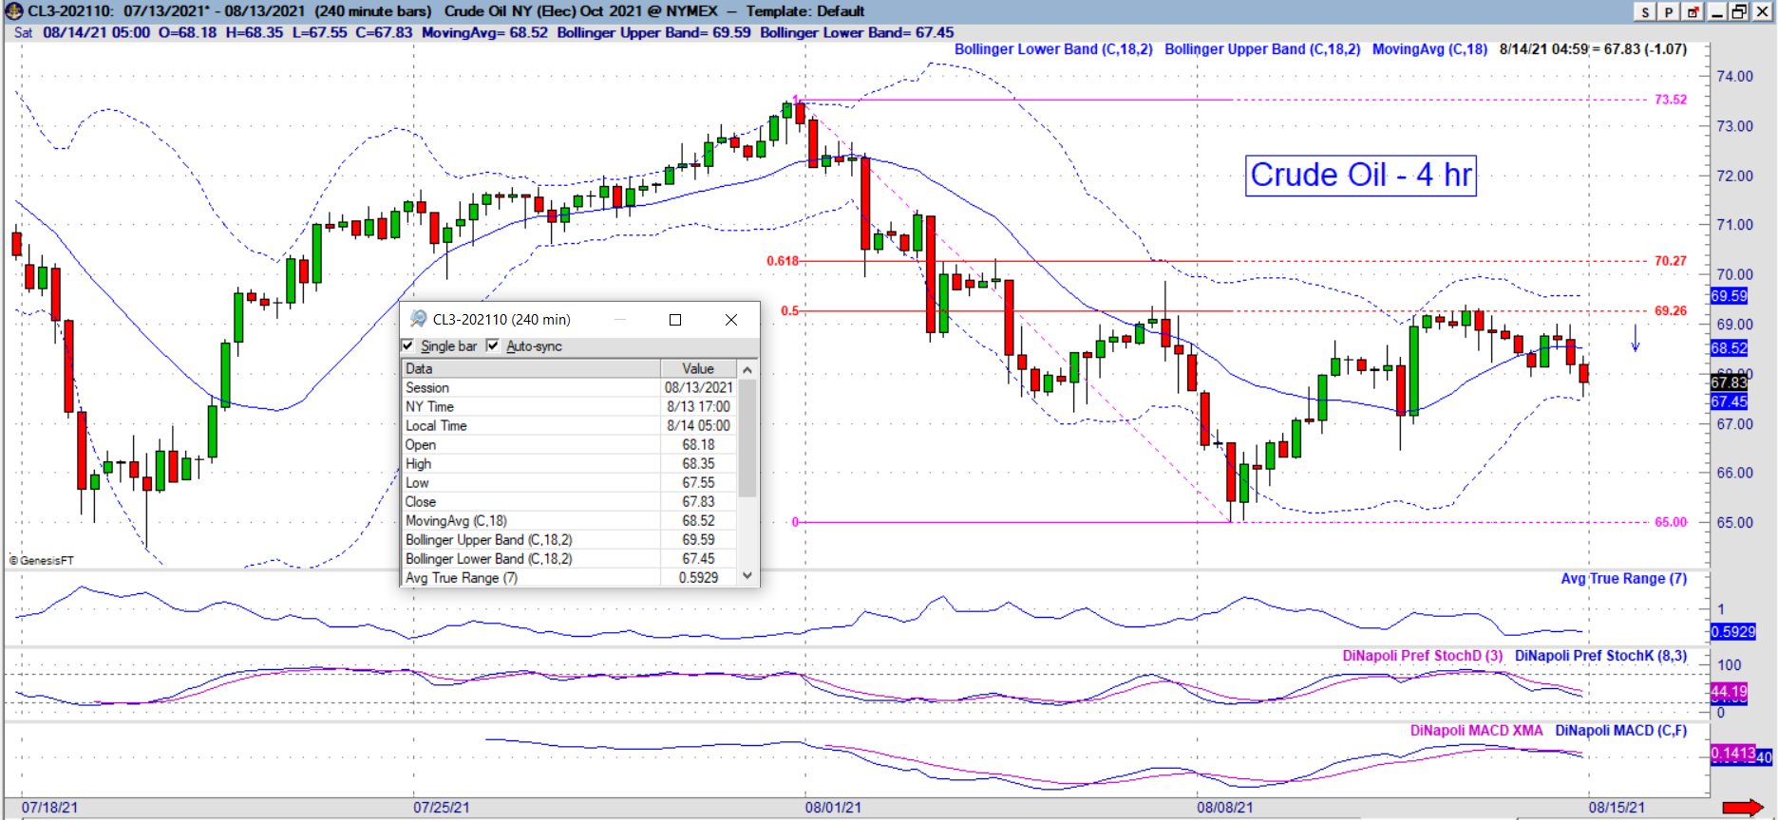Click the 69.59 upper band price tag

(1729, 296)
